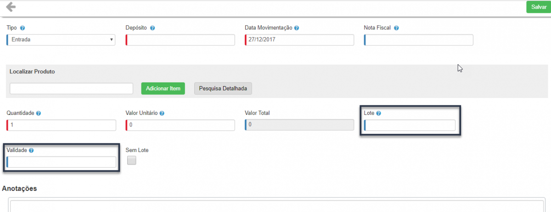Focus the Lote text field
551x212 pixels.
click(410, 125)
